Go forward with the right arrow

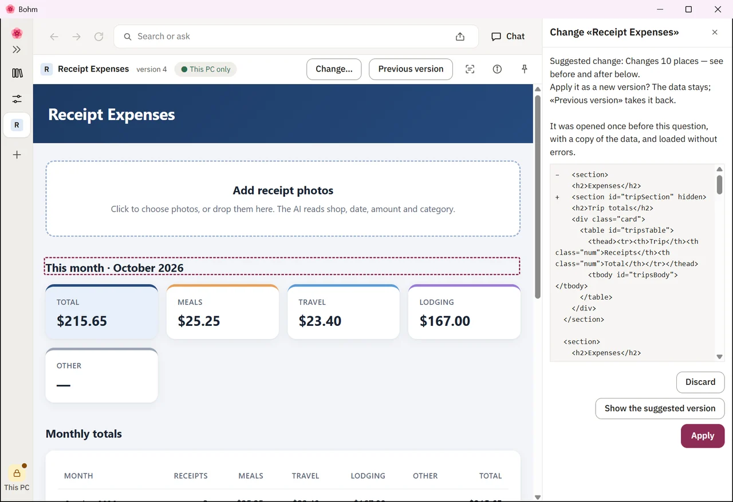pyautogui.click(x=77, y=37)
